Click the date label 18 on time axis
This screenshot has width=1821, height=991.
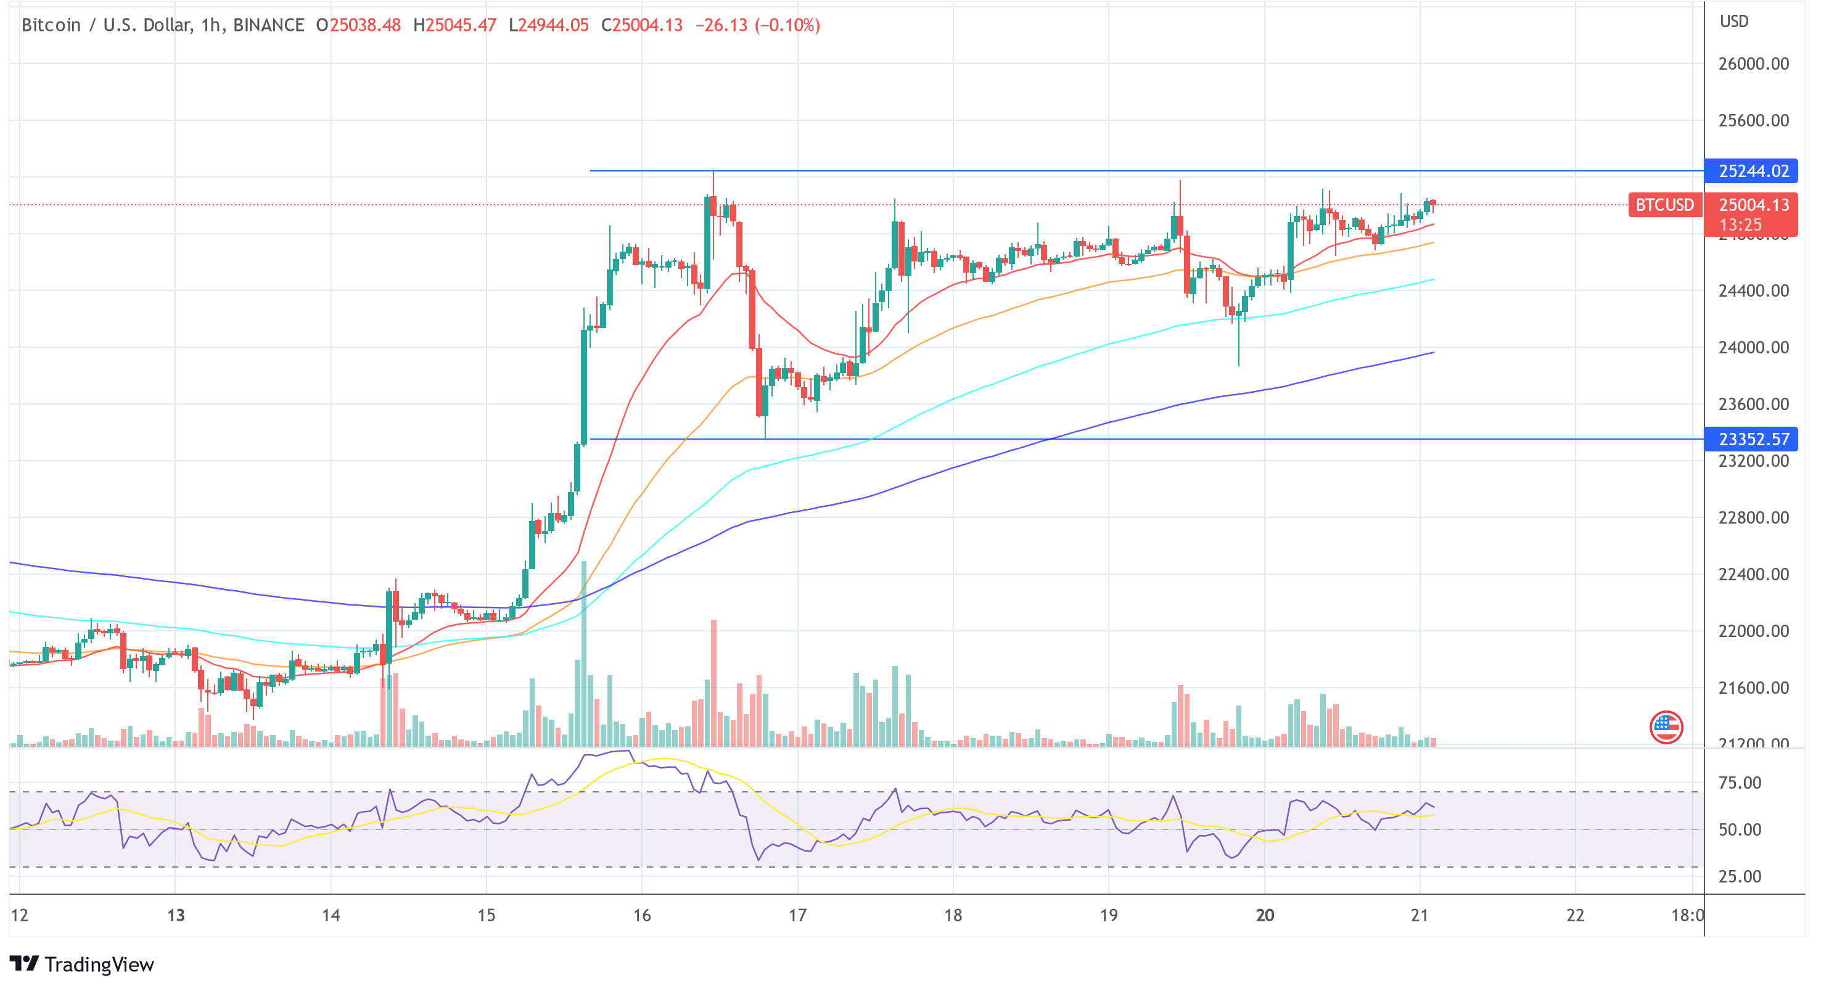point(953,915)
